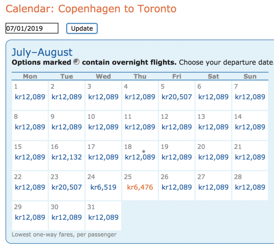The image size is (274, 251).
Task: Click the departure date input field
Action: click(32, 28)
